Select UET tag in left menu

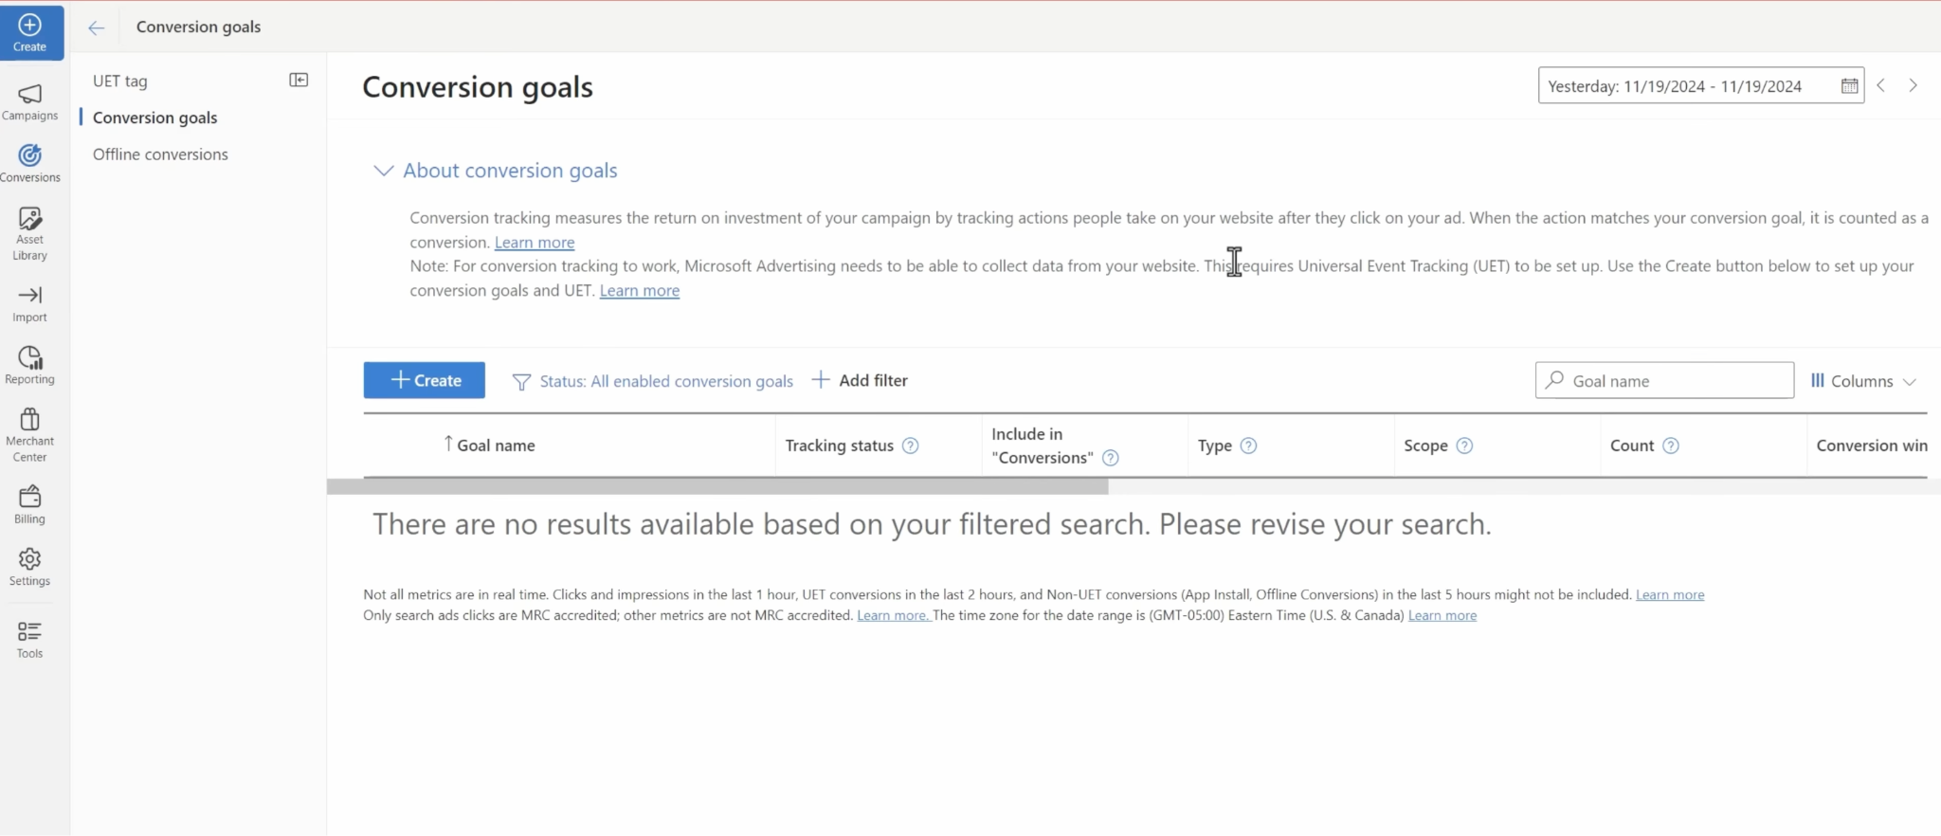coord(120,82)
